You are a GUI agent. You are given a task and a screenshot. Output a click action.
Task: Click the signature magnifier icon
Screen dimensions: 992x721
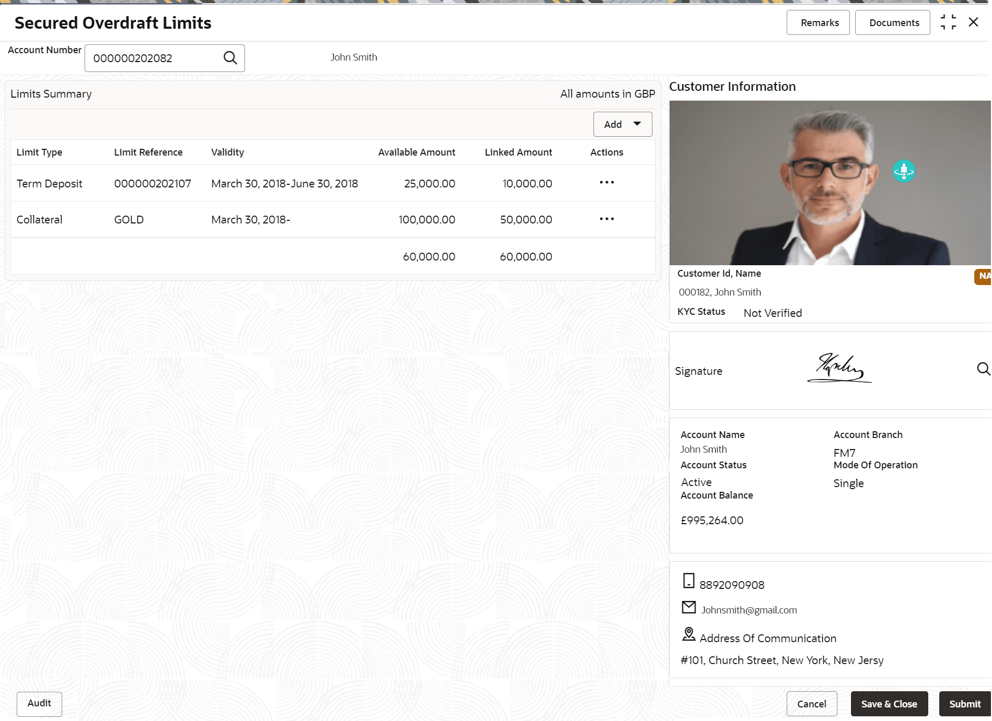(x=983, y=369)
